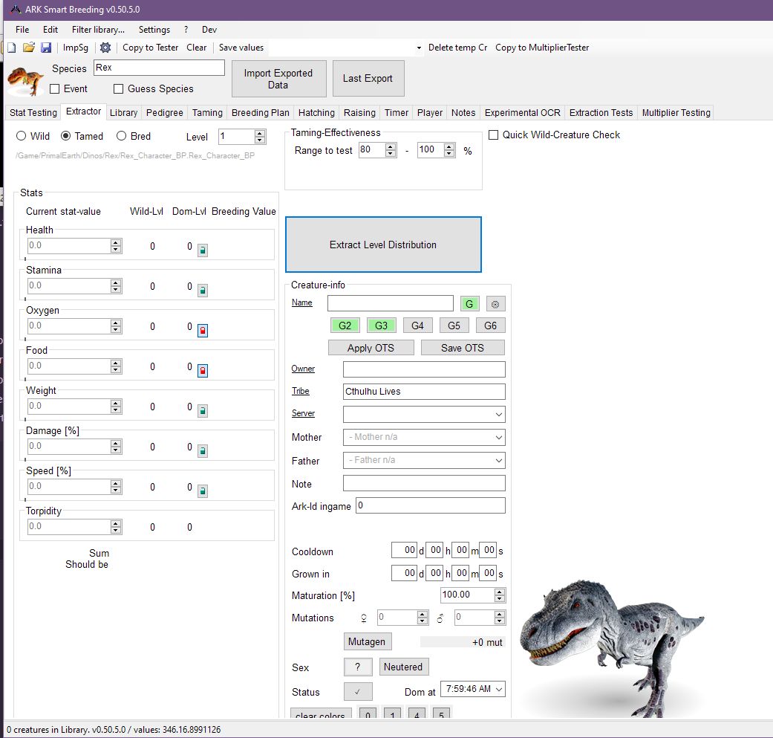Image resolution: width=773 pixels, height=738 pixels.
Task: Click the Save floppy disk icon
Action: (46, 48)
